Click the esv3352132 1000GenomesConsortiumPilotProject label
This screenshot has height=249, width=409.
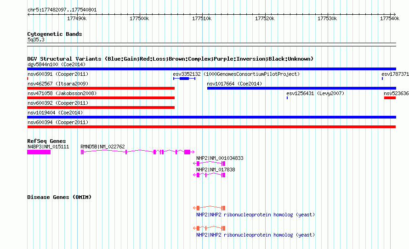236,74
